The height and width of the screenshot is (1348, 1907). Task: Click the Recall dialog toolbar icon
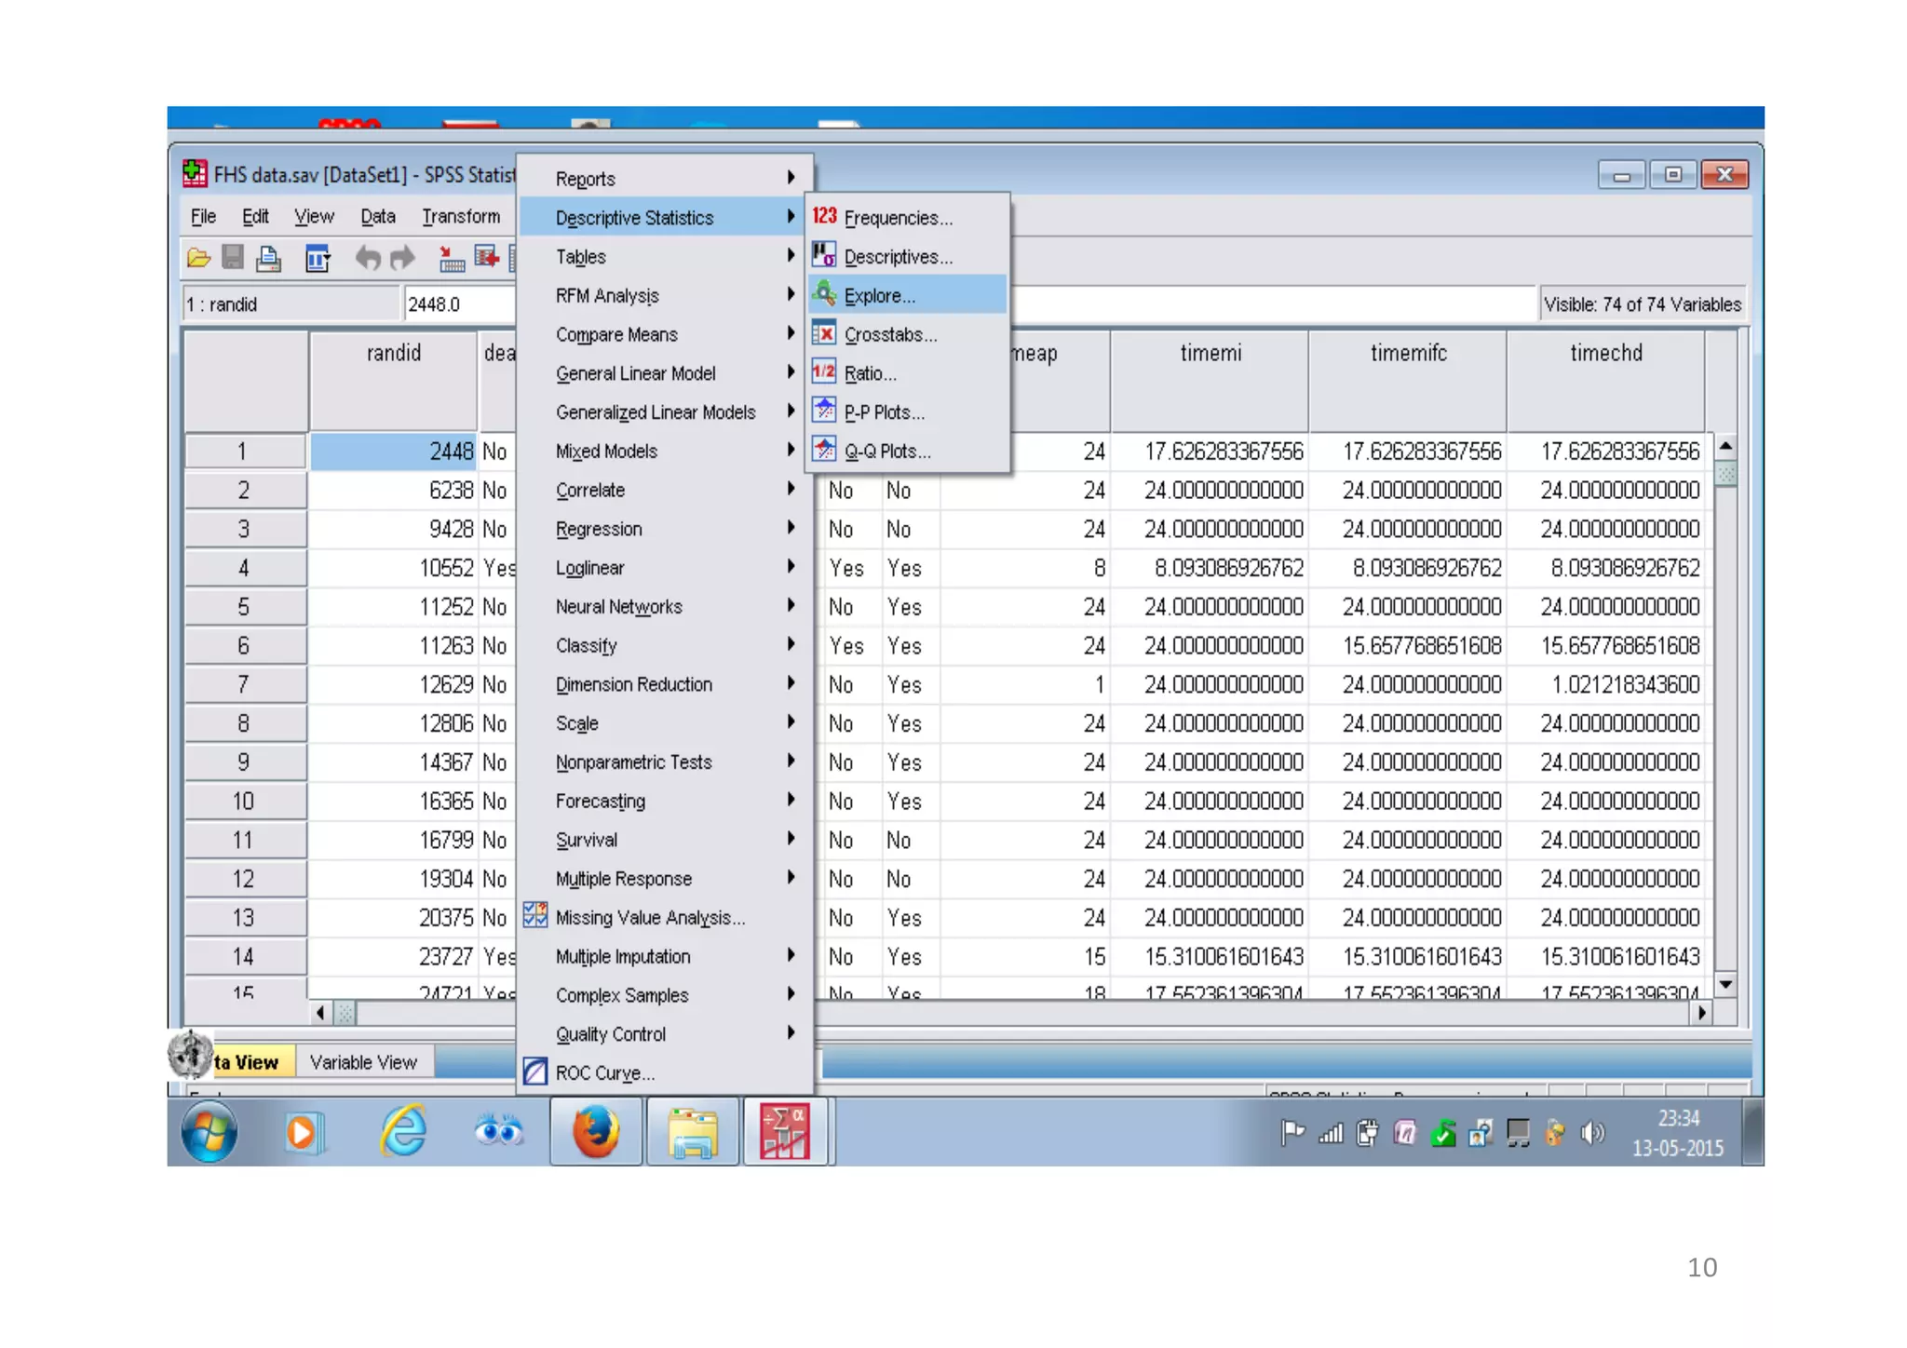(318, 258)
